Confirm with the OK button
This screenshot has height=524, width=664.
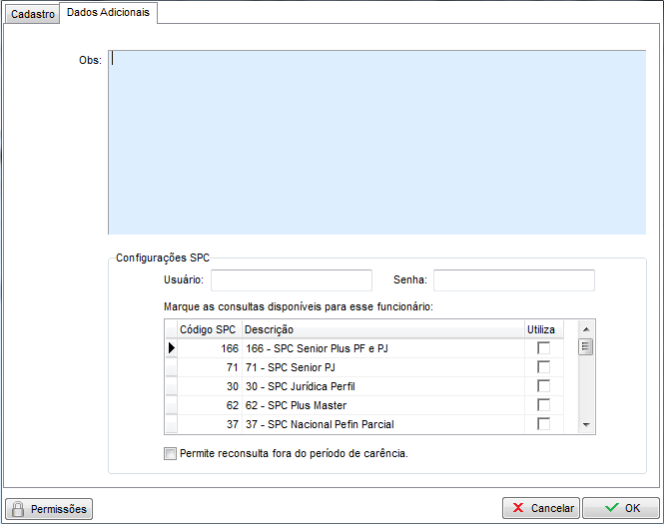pos(620,508)
